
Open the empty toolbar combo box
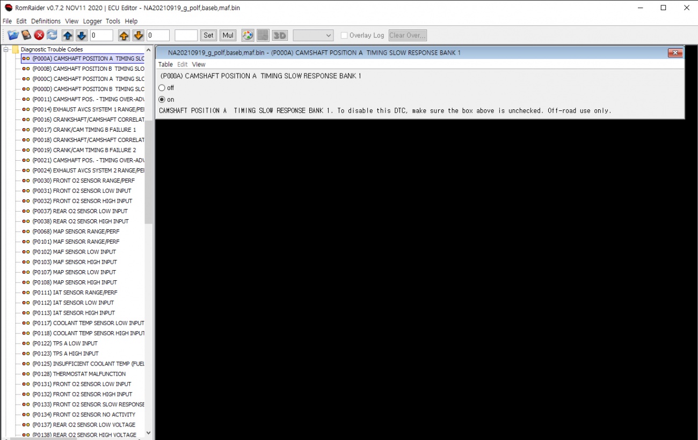pos(314,35)
